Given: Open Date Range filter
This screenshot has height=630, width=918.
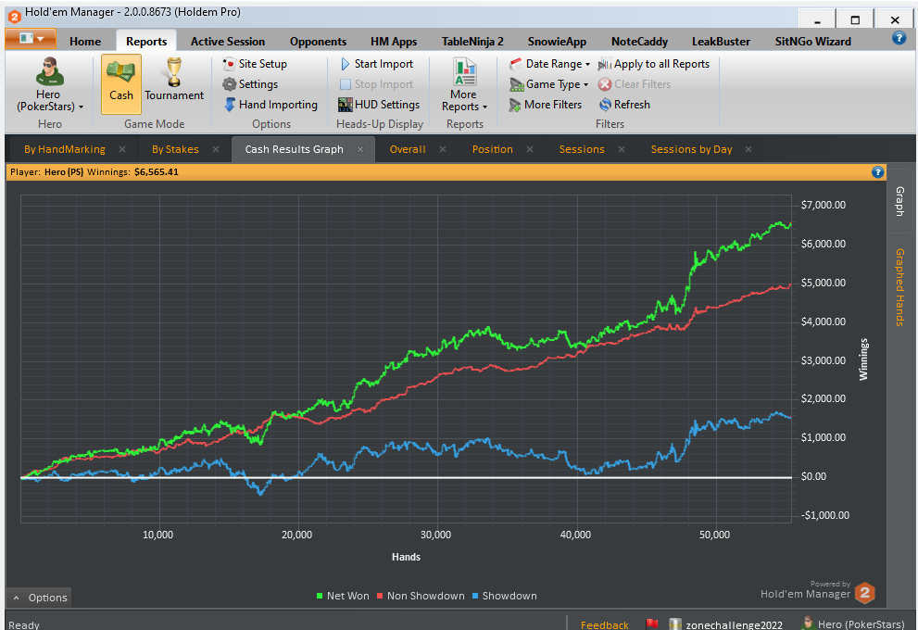Looking at the screenshot, I should coord(549,64).
